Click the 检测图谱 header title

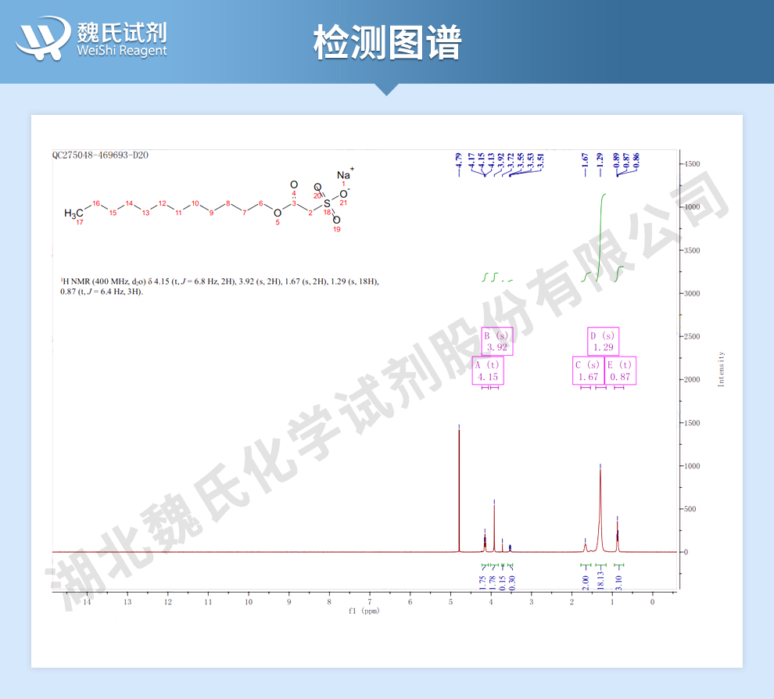(387, 42)
